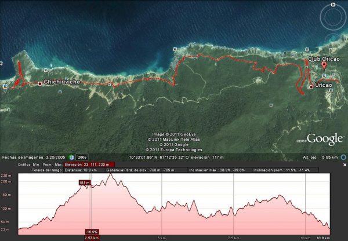Click the small blue icon at left coast
The width and height of the screenshot is (348, 241).
tap(5, 86)
